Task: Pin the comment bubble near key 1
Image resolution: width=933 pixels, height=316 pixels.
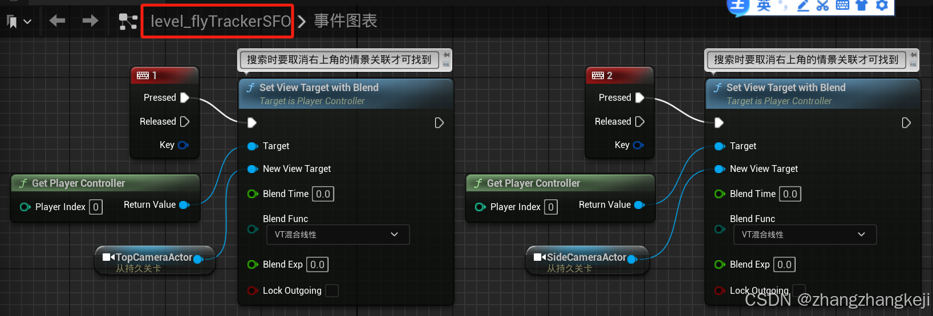Action: (446, 55)
